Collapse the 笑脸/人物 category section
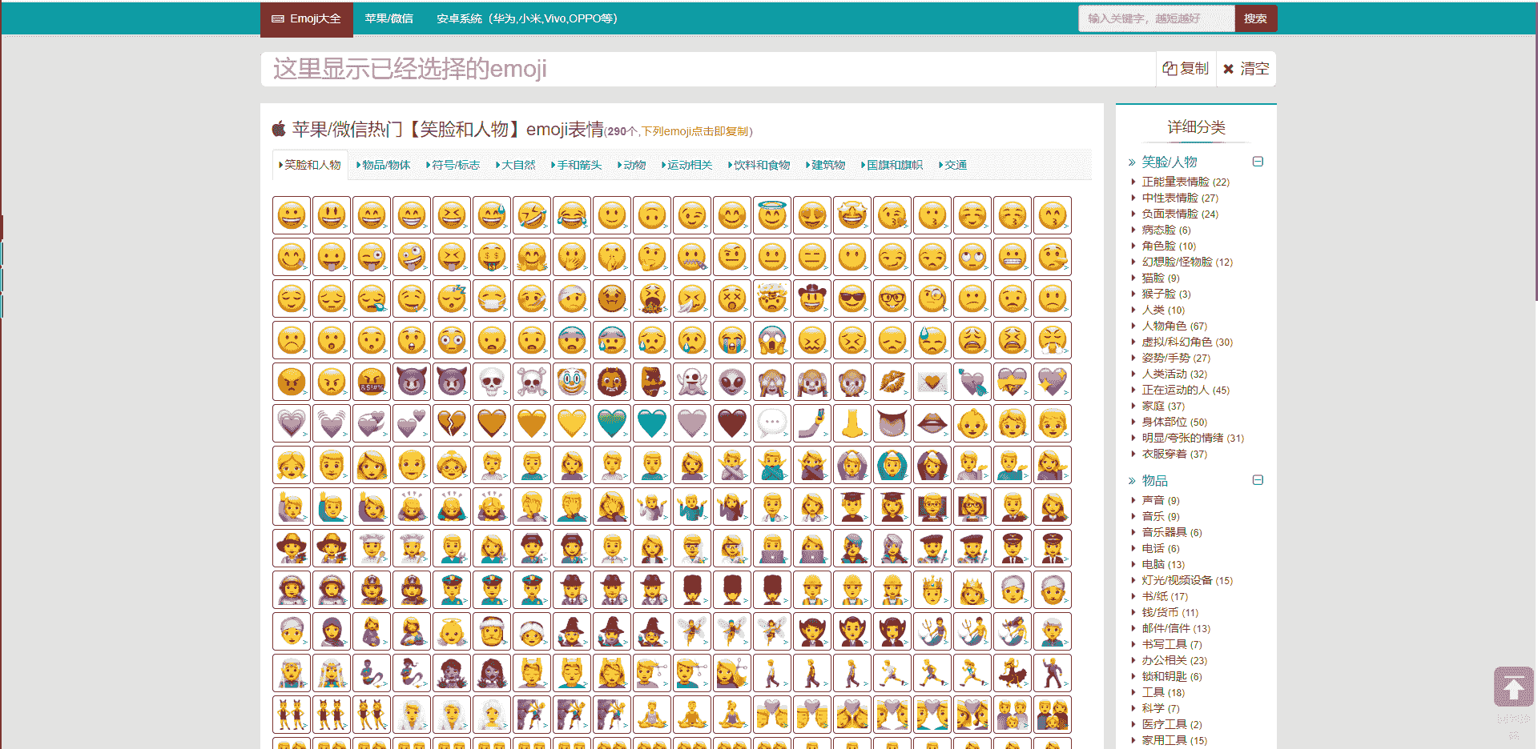The image size is (1538, 749). 1258,162
